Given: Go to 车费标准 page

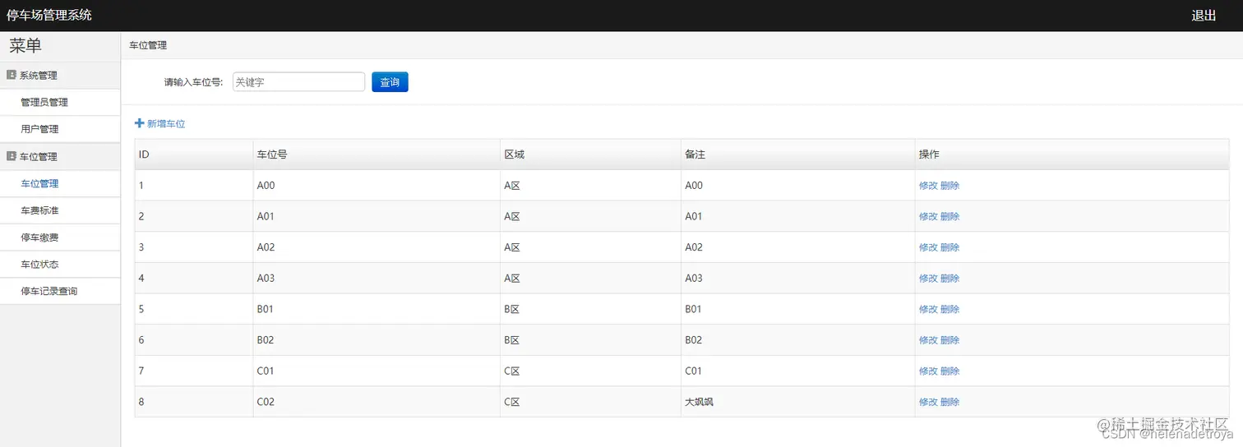Looking at the screenshot, I should [39, 211].
